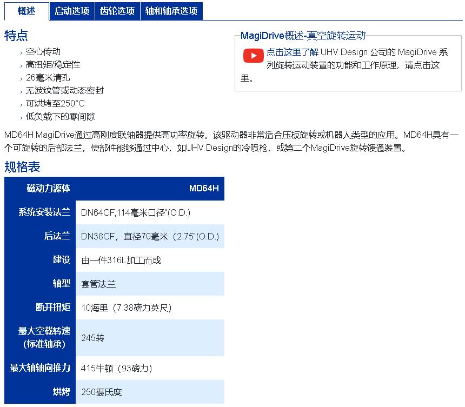This screenshot has height=407, width=465.
Task: Select the feature text 无波纹管或动态密封
Action: [65, 90]
